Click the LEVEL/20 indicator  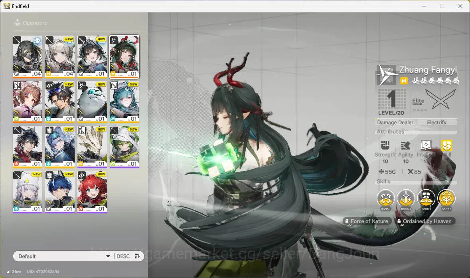[391, 113]
